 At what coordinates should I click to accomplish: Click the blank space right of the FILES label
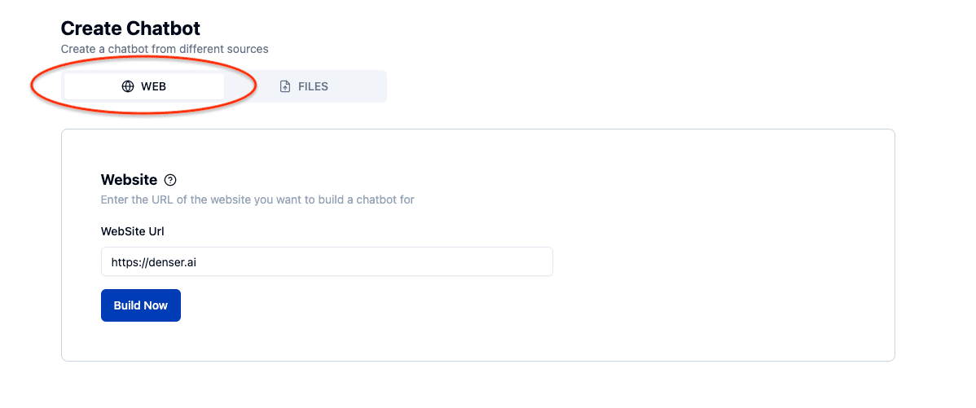coord(358,86)
